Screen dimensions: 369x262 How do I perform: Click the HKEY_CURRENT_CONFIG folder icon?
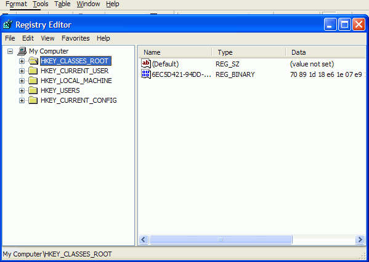click(x=33, y=100)
